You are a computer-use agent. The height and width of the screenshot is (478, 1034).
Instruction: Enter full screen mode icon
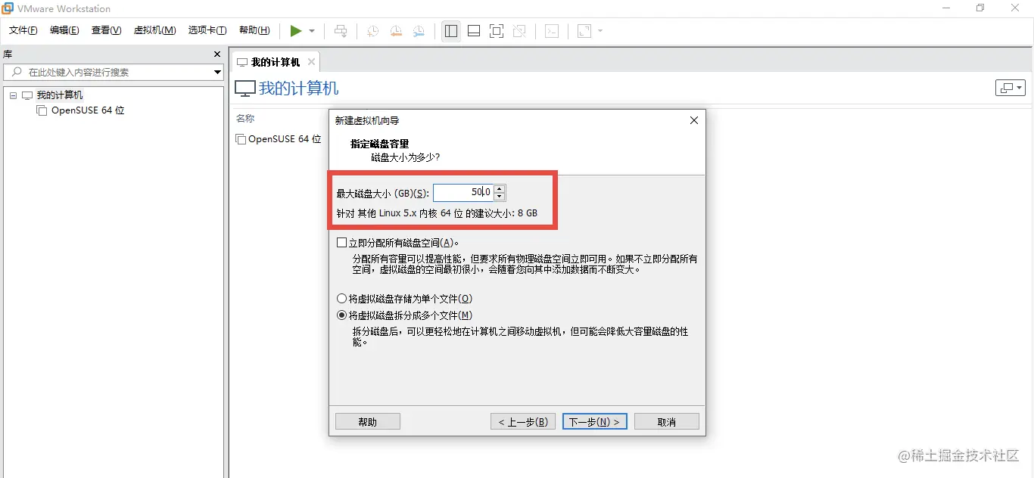pyautogui.click(x=497, y=31)
